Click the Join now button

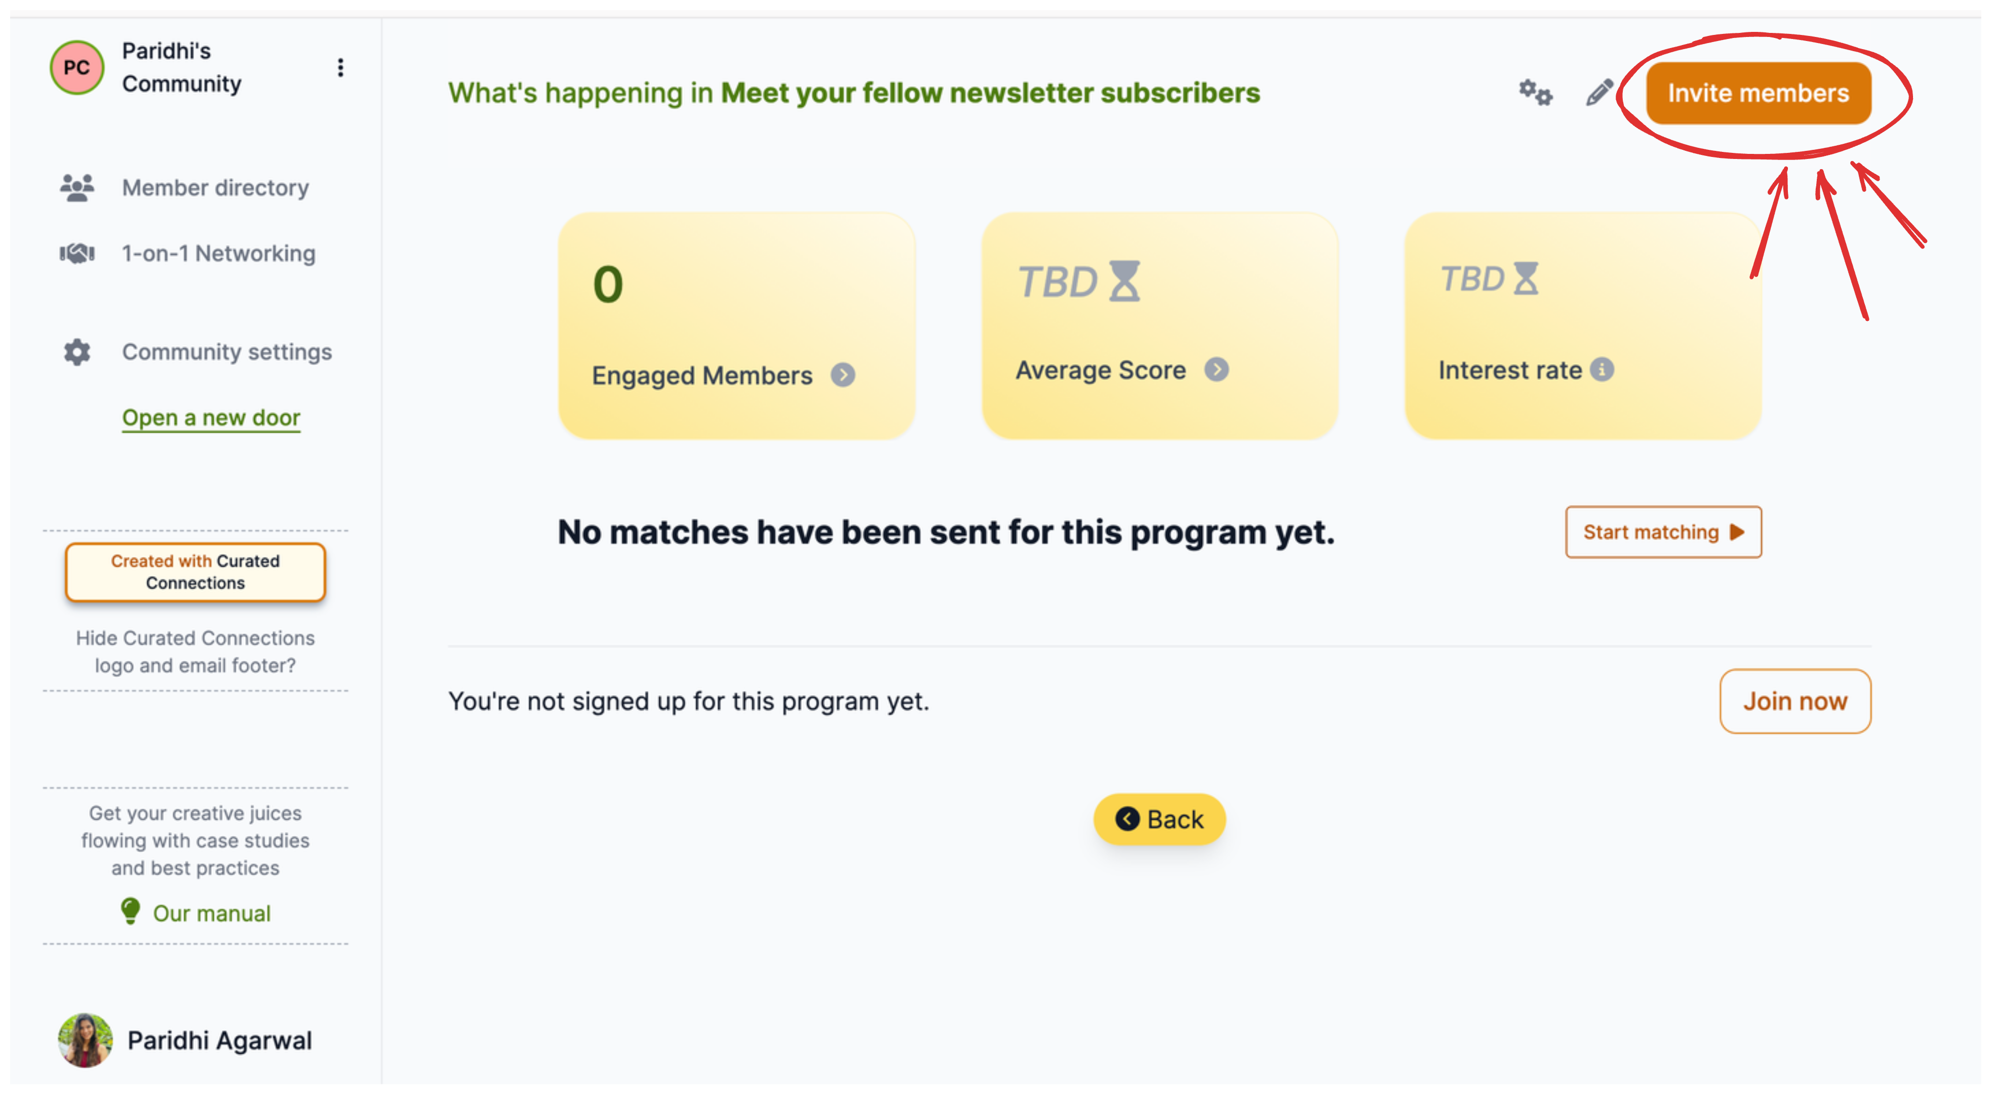click(1794, 702)
